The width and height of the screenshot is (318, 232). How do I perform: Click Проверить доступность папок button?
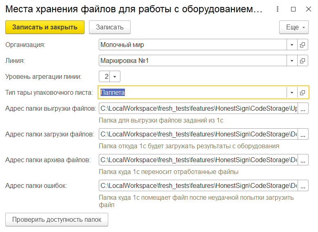point(57,219)
